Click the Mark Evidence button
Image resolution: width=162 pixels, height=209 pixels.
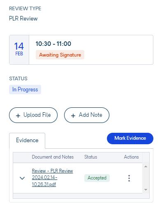(130, 138)
